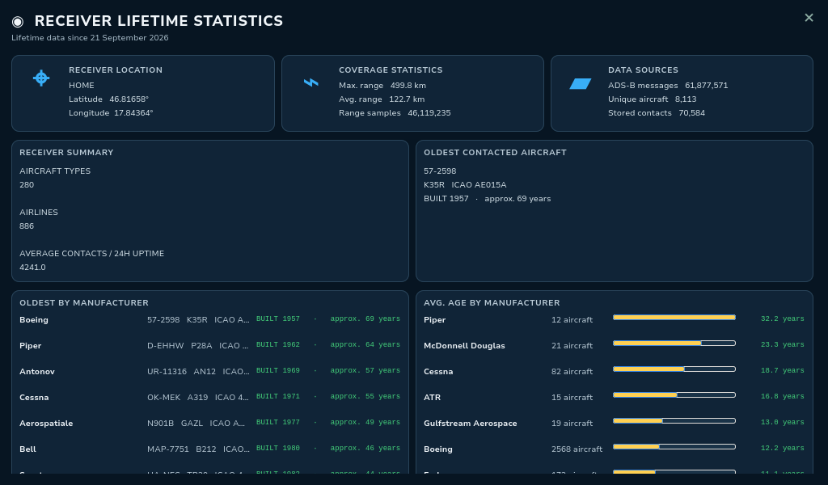Click the RECEIVER SUMMARY heading
Image resolution: width=828 pixels, height=485 pixels.
(x=66, y=153)
